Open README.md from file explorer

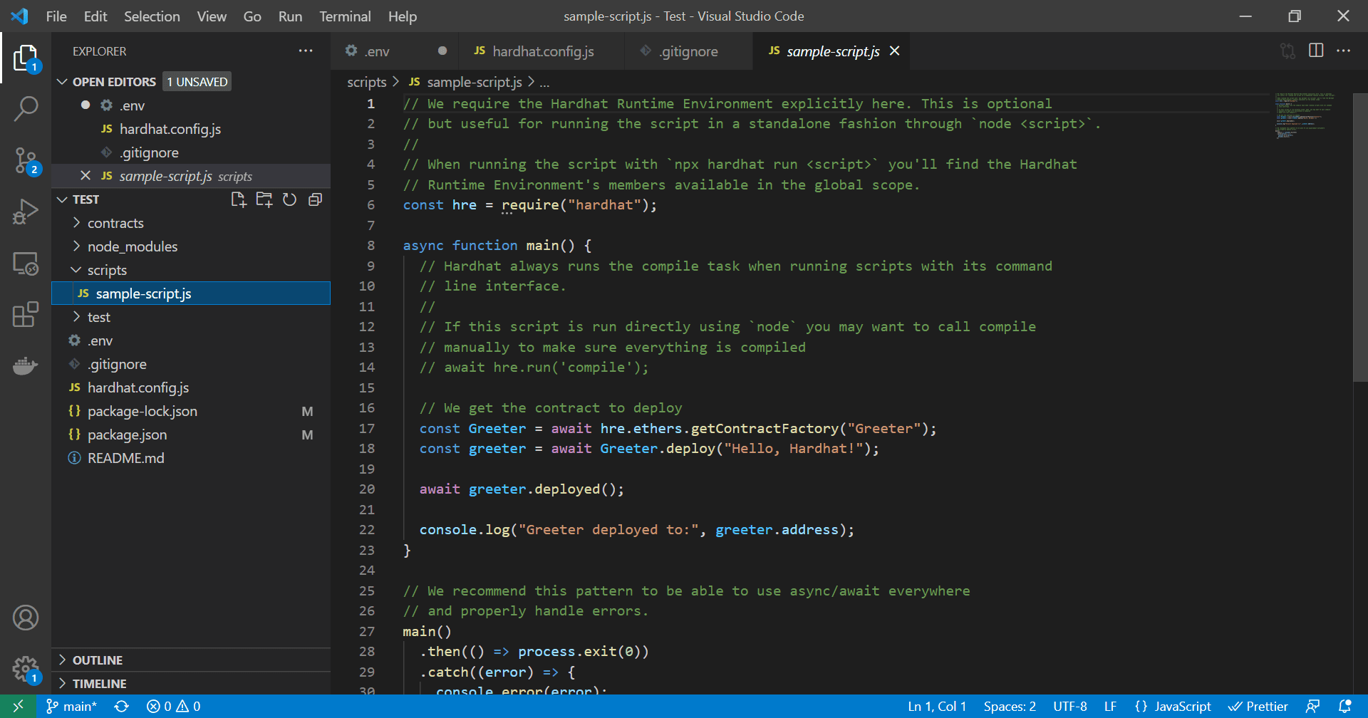(125, 458)
